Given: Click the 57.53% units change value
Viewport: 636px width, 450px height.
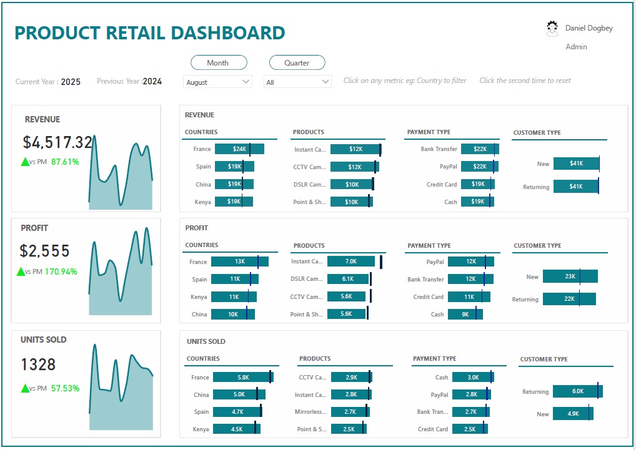Looking at the screenshot, I should 65,388.
